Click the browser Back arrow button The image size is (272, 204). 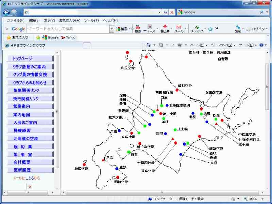click(6, 12)
